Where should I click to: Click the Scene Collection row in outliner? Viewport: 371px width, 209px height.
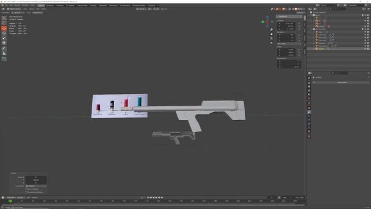click(x=339, y=12)
